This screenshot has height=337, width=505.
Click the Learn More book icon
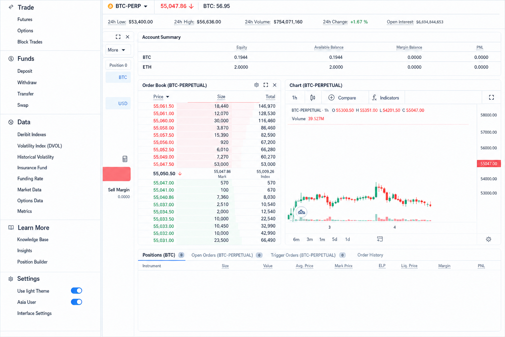11,227
